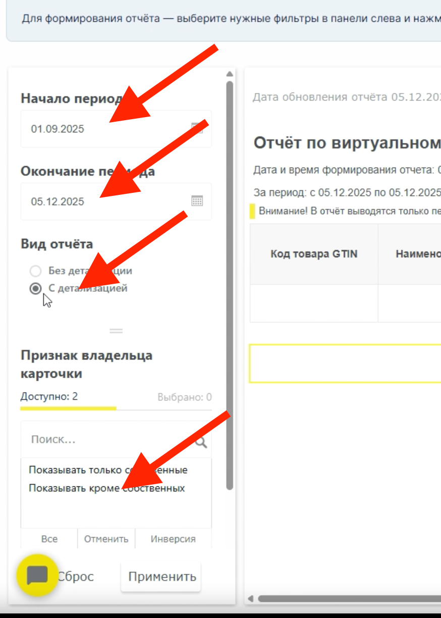Click the left arrow of horizontal scrollbar

pos(250,599)
